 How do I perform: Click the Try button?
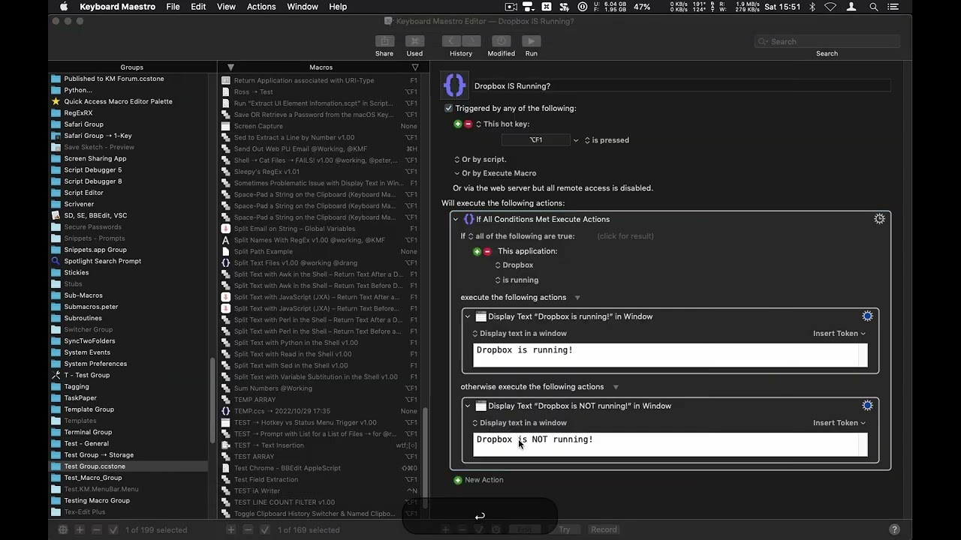point(565,529)
